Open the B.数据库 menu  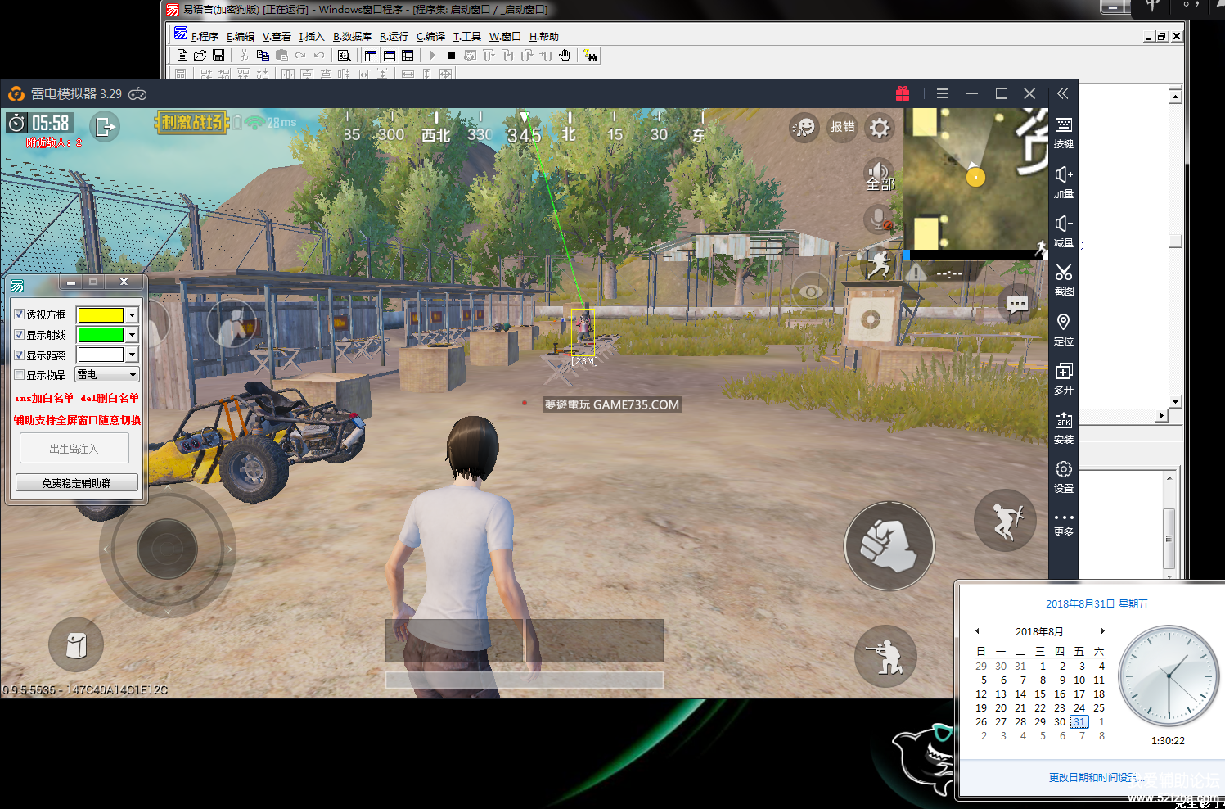[x=352, y=37]
